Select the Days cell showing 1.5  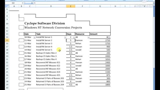click(x=70, y=47)
